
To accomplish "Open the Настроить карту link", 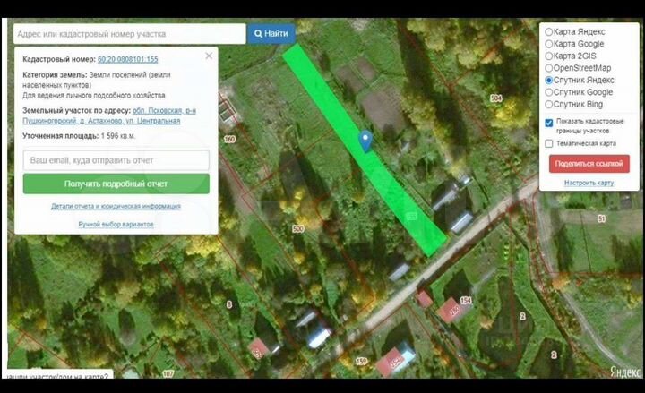I will pos(589,183).
